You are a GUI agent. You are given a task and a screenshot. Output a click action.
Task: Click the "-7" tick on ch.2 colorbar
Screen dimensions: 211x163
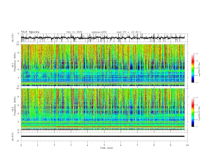[196, 127]
